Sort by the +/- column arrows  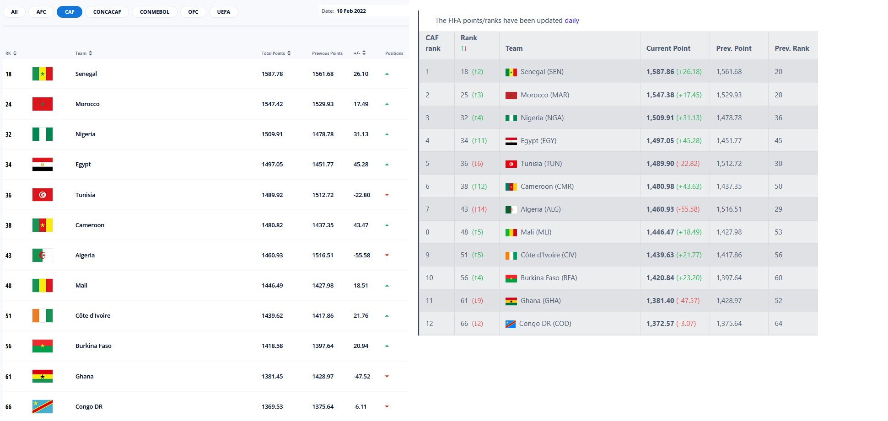364,53
